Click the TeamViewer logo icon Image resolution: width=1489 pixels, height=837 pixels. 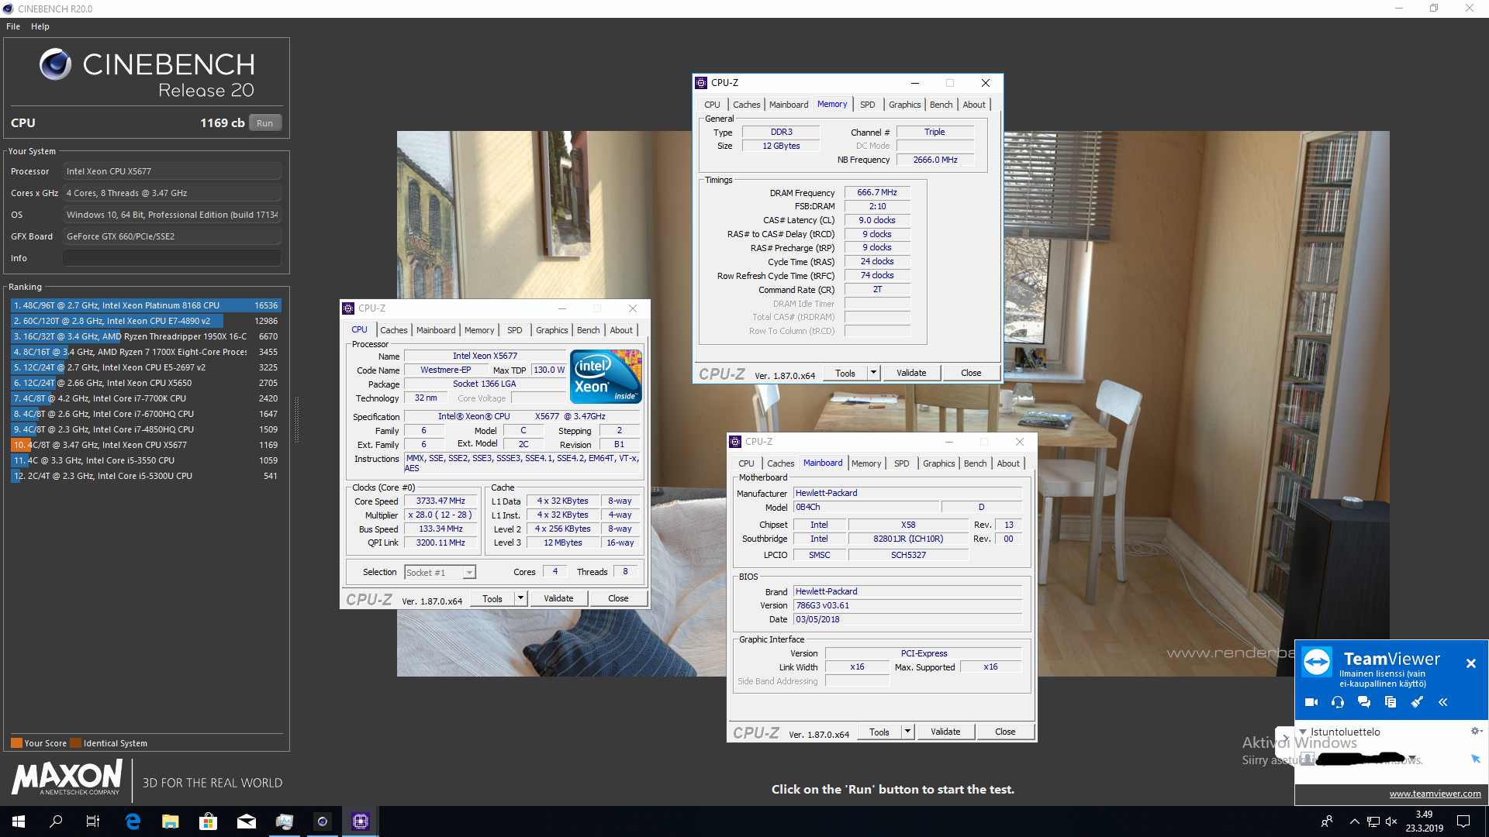pyautogui.click(x=1317, y=662)
